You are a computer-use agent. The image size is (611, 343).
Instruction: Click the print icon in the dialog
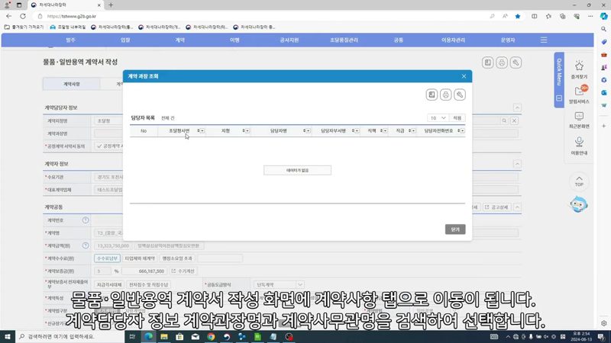point(445,95)
